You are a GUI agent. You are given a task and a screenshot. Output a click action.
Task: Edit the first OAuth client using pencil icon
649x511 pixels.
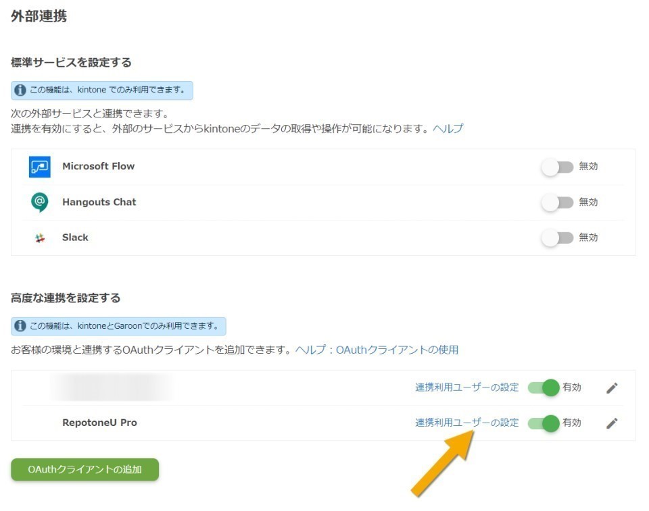pyautogui.click(x=612, y=387)
